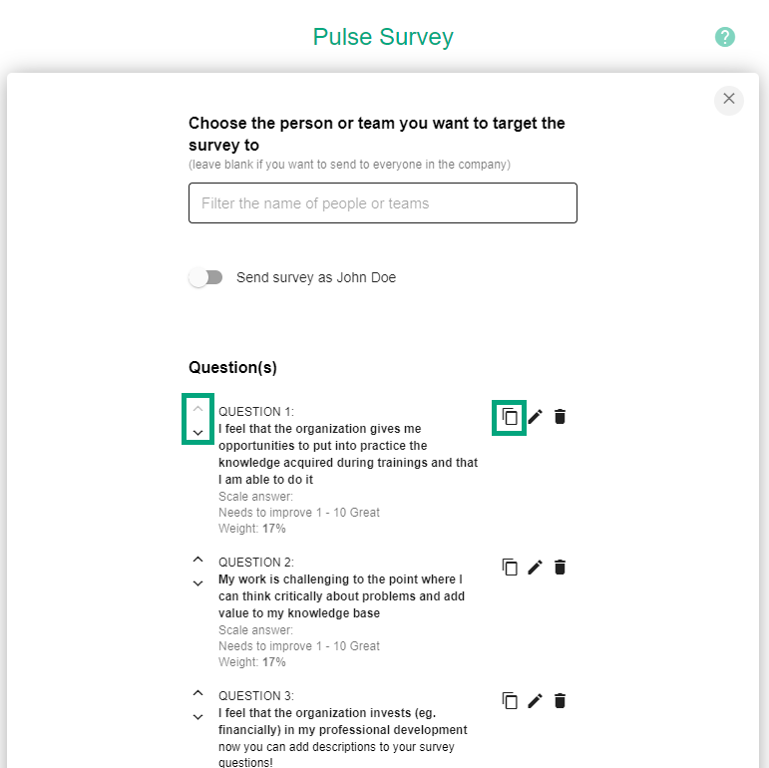
Task: Click the Question 1 up chevron
Action: 197,409
